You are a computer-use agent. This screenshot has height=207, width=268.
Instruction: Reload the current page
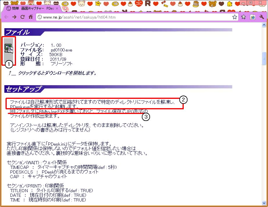[x=22, y=17]
